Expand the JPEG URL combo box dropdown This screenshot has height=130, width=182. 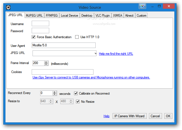click(95, 53)
